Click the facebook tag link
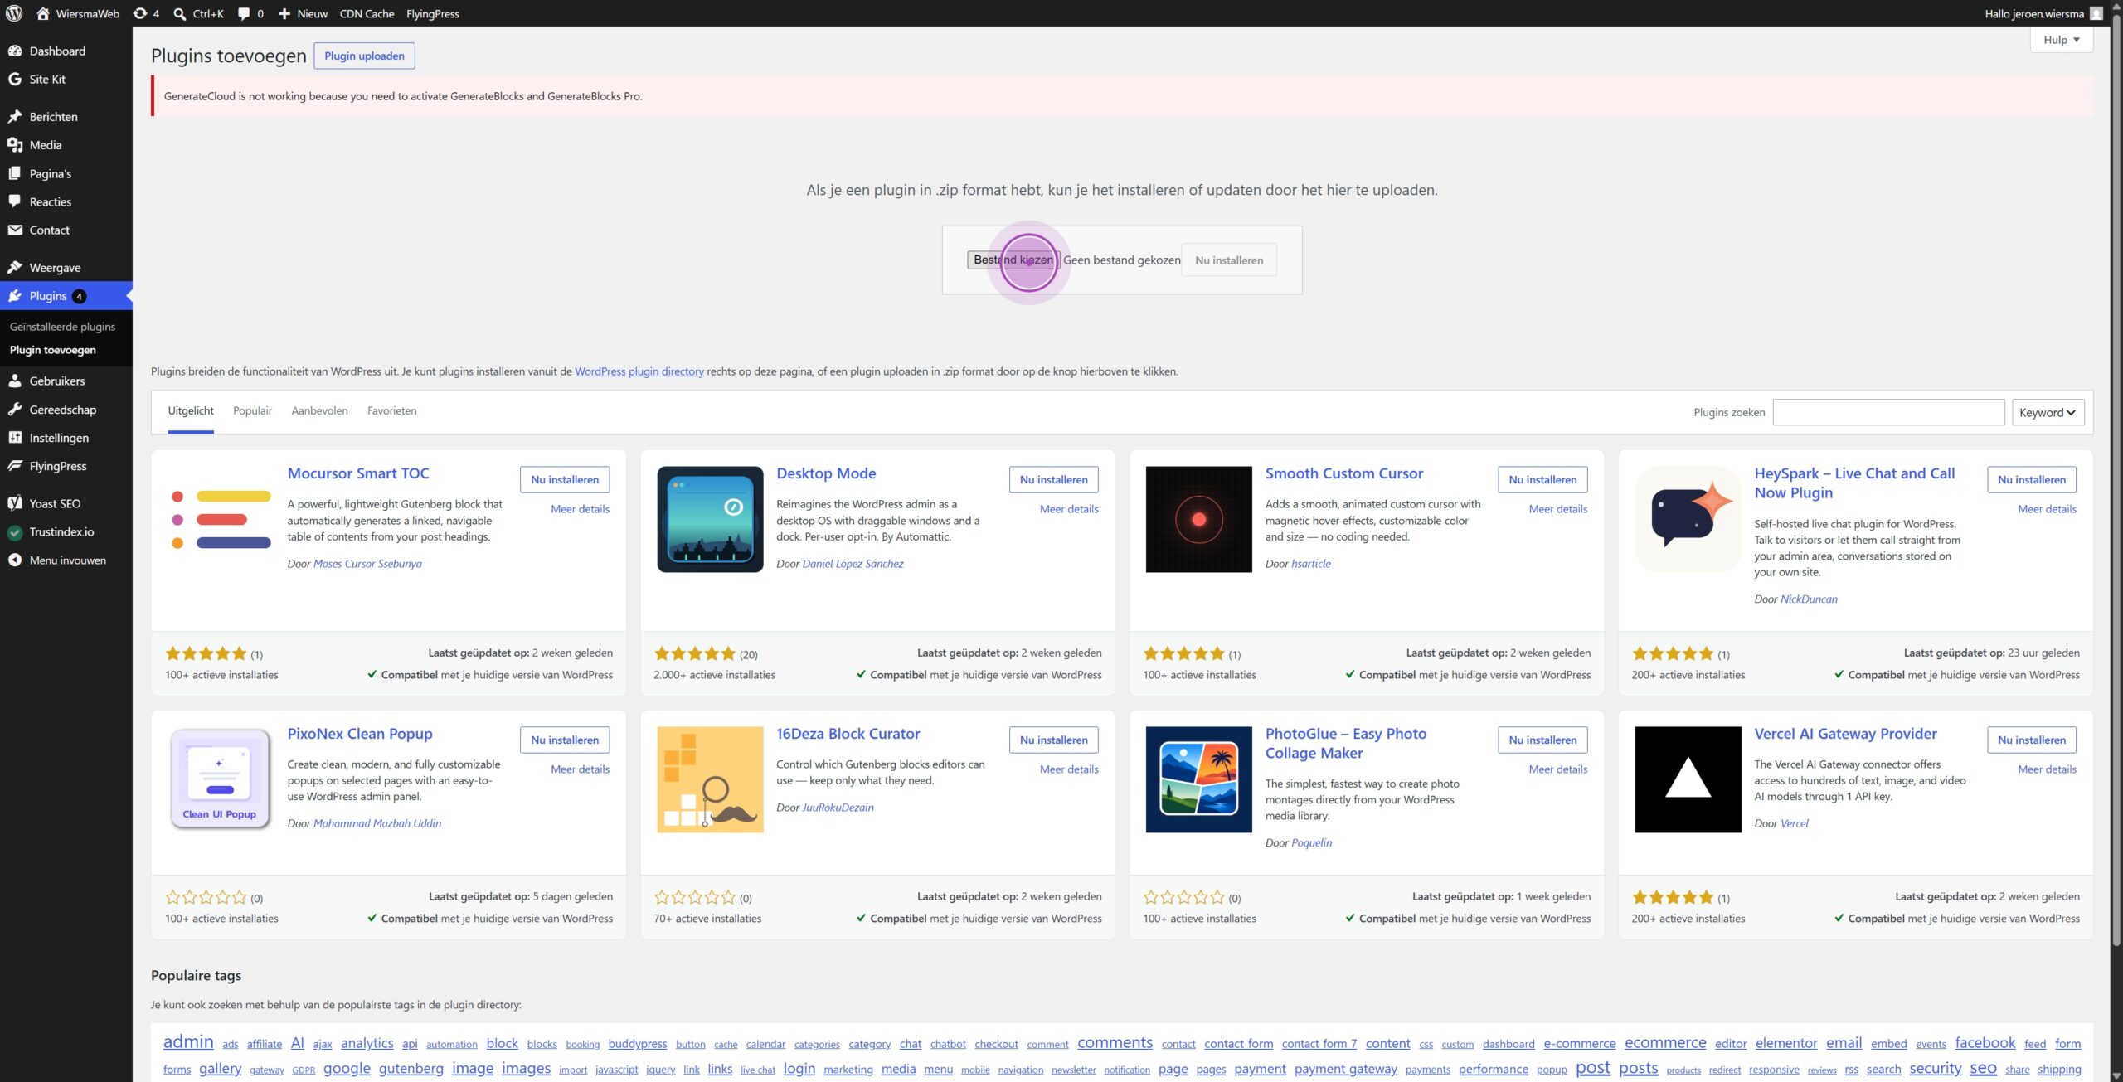The height and width of the screenshot is (1082, 2123). pyautogui.click(x=1985, y=1042)
